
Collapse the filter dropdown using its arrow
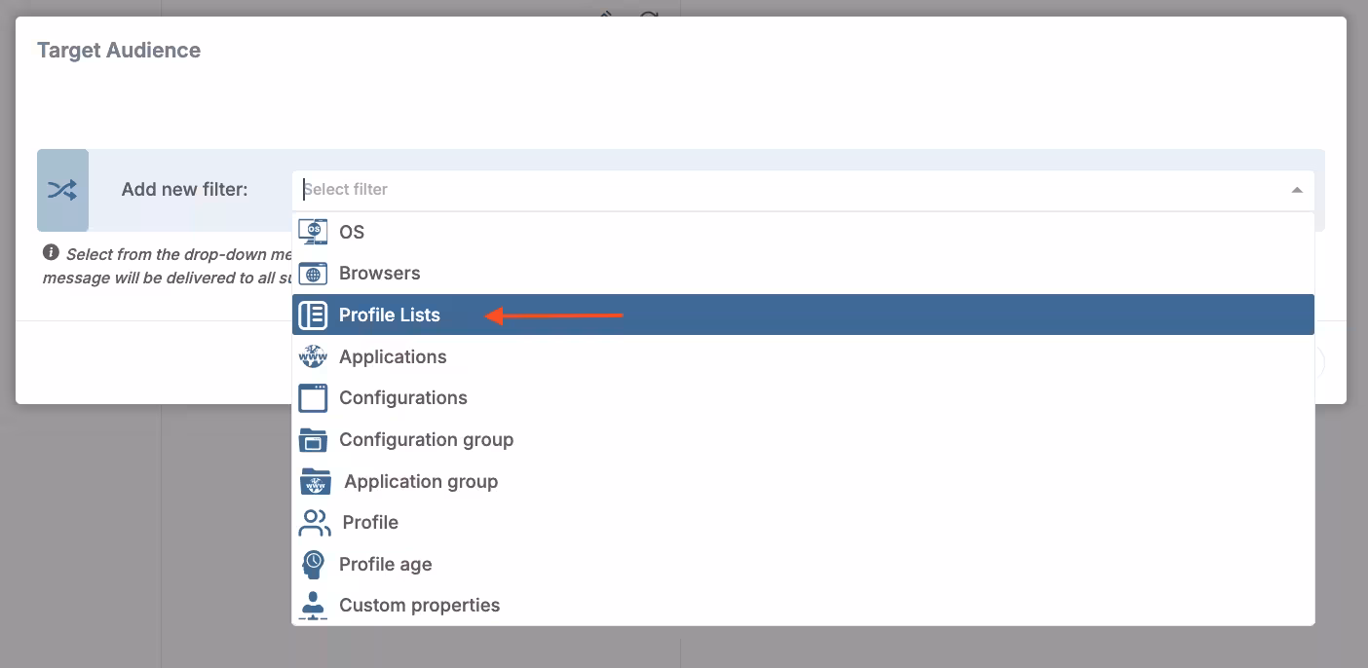1297,189
